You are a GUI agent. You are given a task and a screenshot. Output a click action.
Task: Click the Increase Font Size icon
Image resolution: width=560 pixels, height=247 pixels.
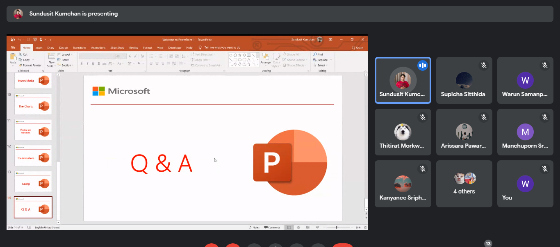point(130,56)
